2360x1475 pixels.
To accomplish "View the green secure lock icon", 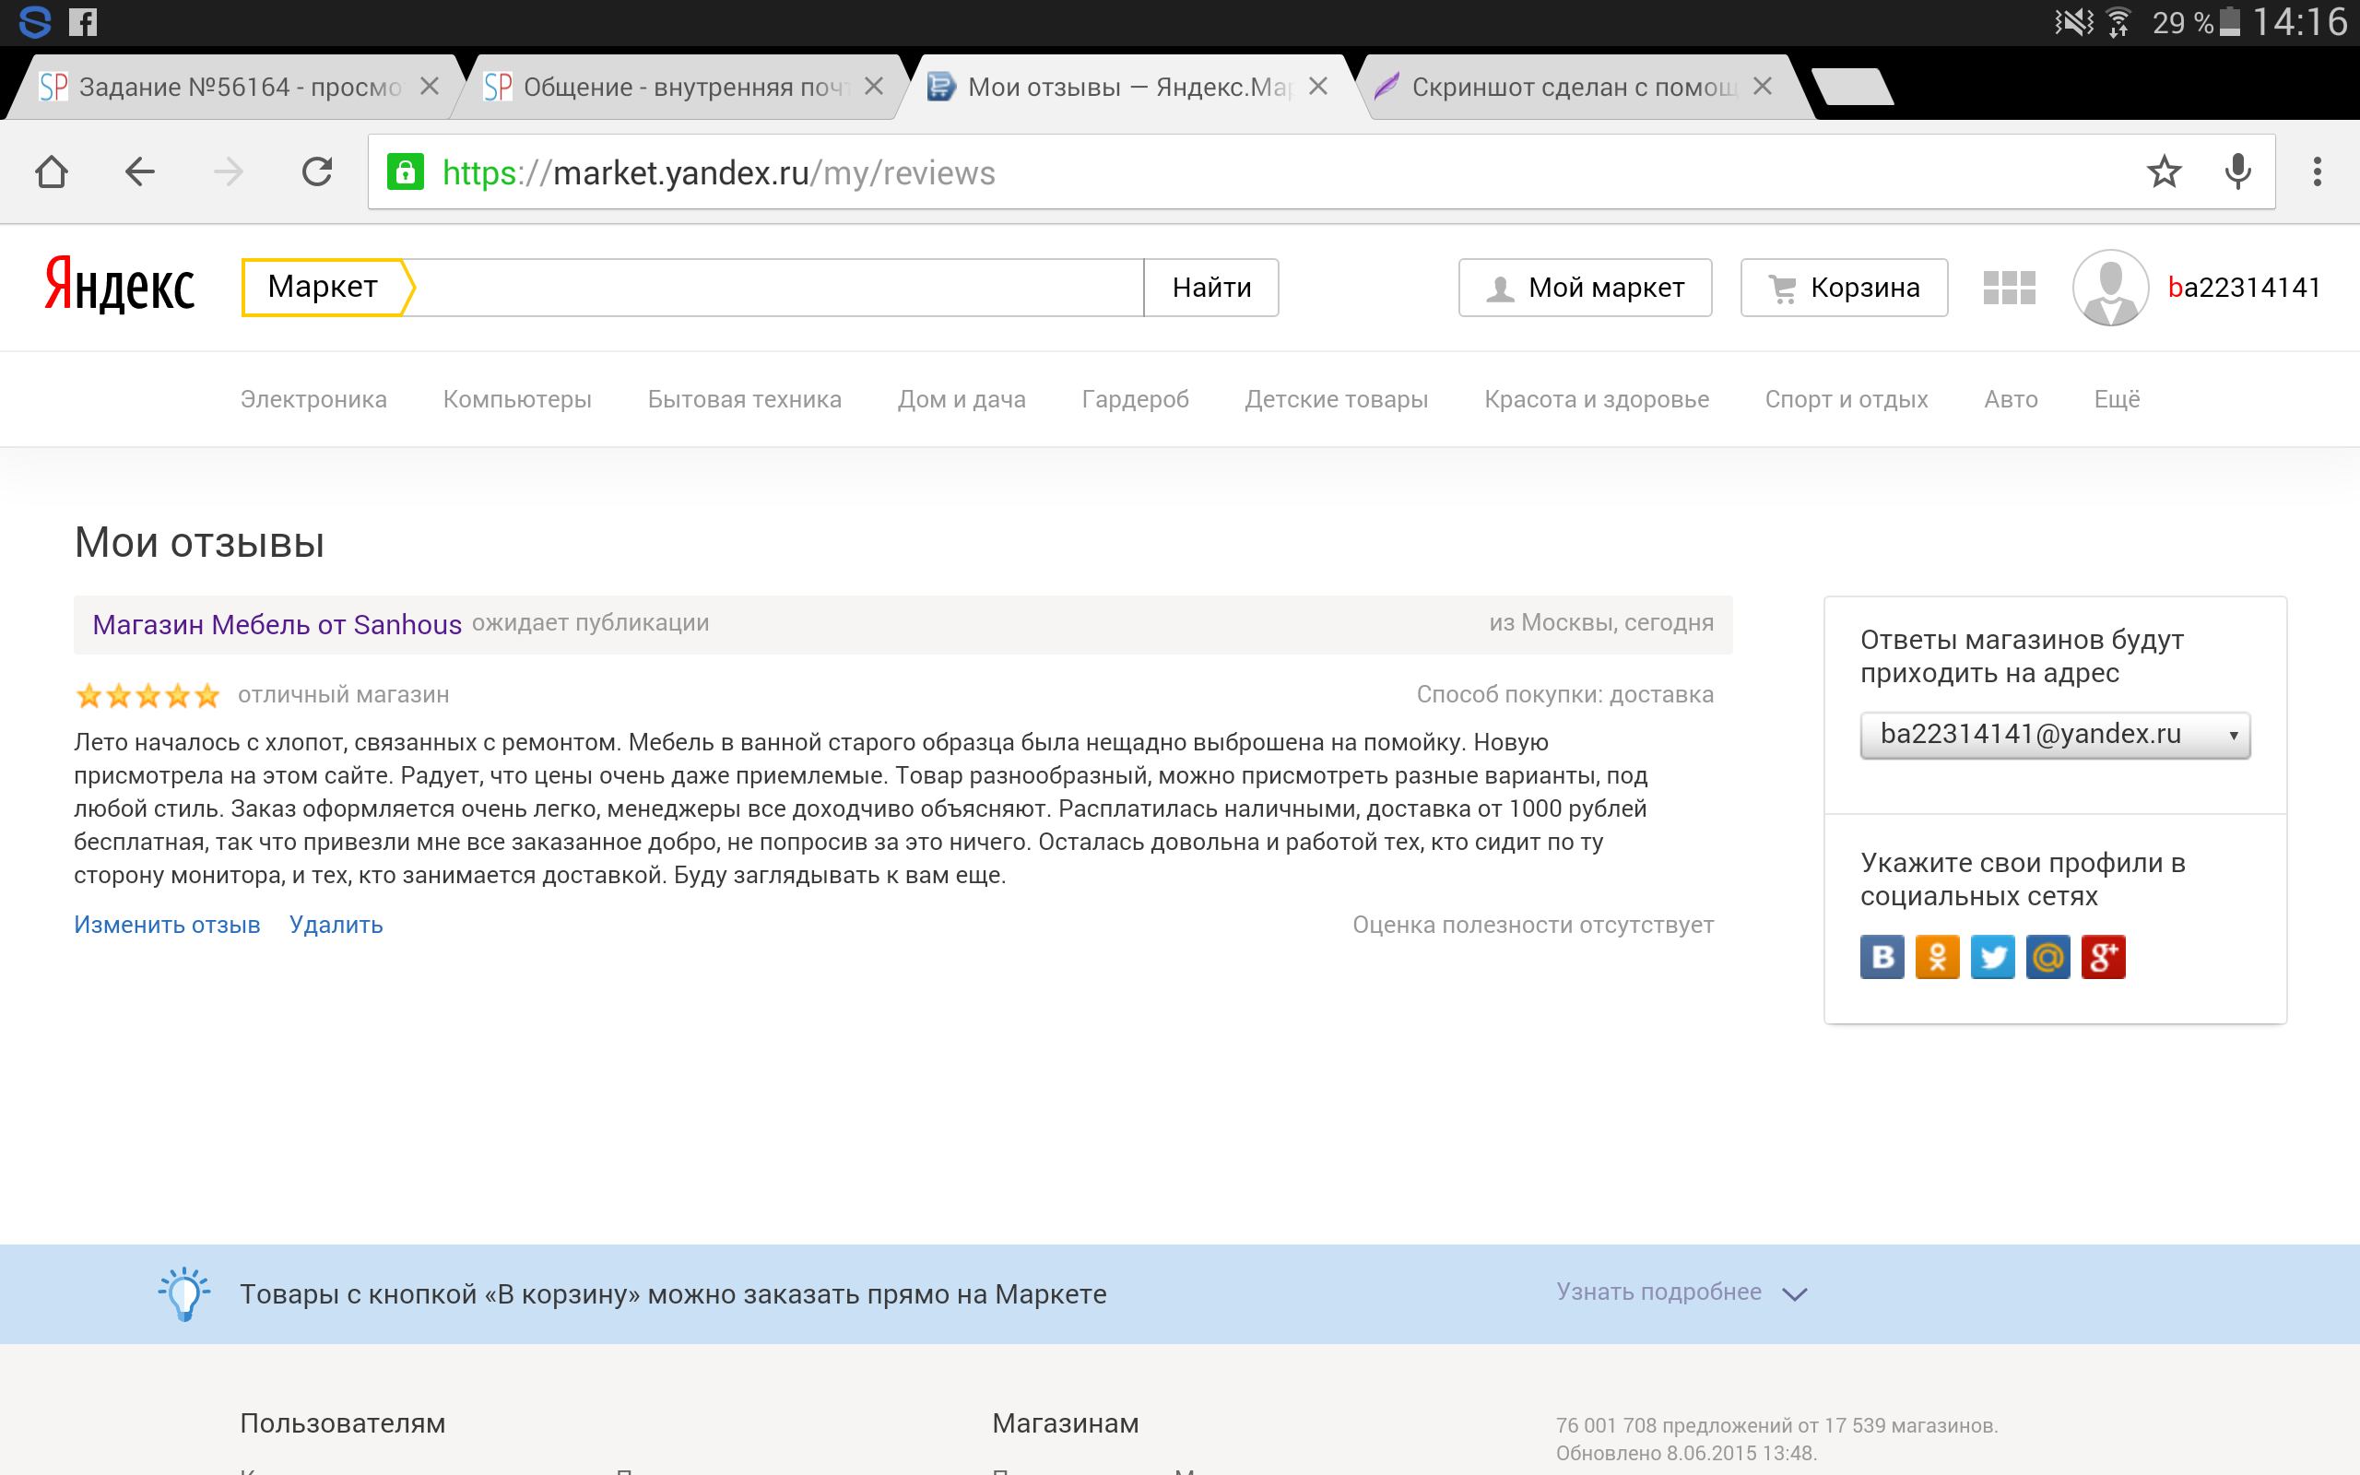I will (x=406, y=171).
